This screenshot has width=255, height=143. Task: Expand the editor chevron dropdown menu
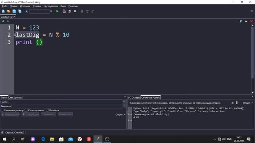tap(246, 21)
